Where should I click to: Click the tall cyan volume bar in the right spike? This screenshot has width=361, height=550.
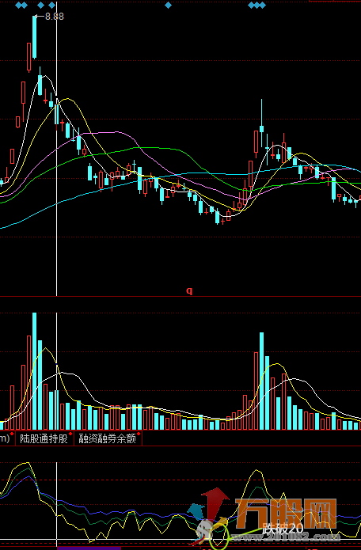point(262,381)
